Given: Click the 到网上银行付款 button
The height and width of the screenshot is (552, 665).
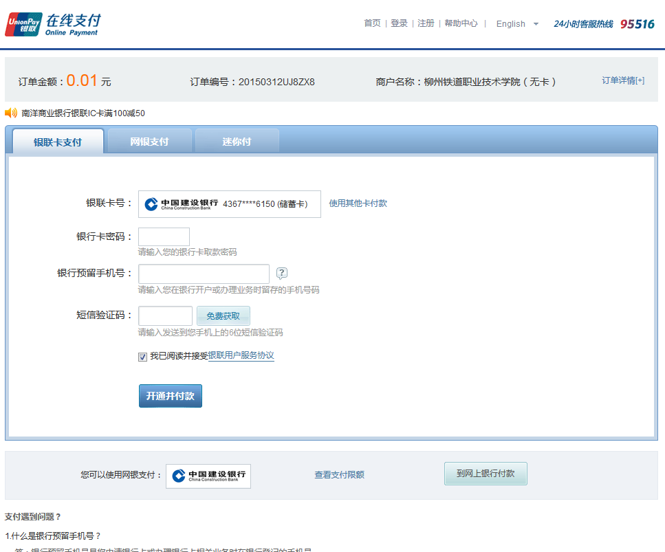Looking at the screenshot, I should coord(486,474).
